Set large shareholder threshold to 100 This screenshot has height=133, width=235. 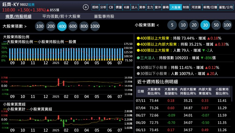(40, 26)
